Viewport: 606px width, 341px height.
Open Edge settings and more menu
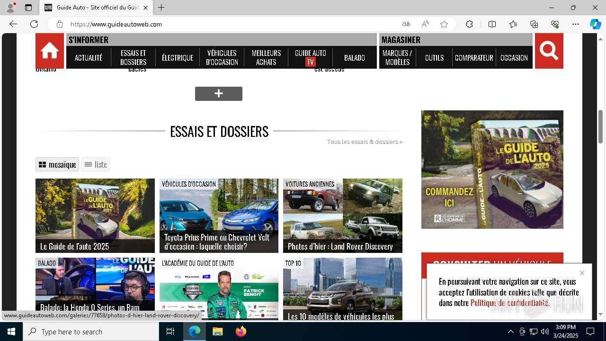point(576,24)
